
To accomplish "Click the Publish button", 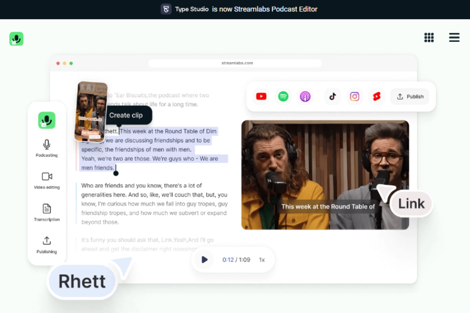I will [410, 97].
